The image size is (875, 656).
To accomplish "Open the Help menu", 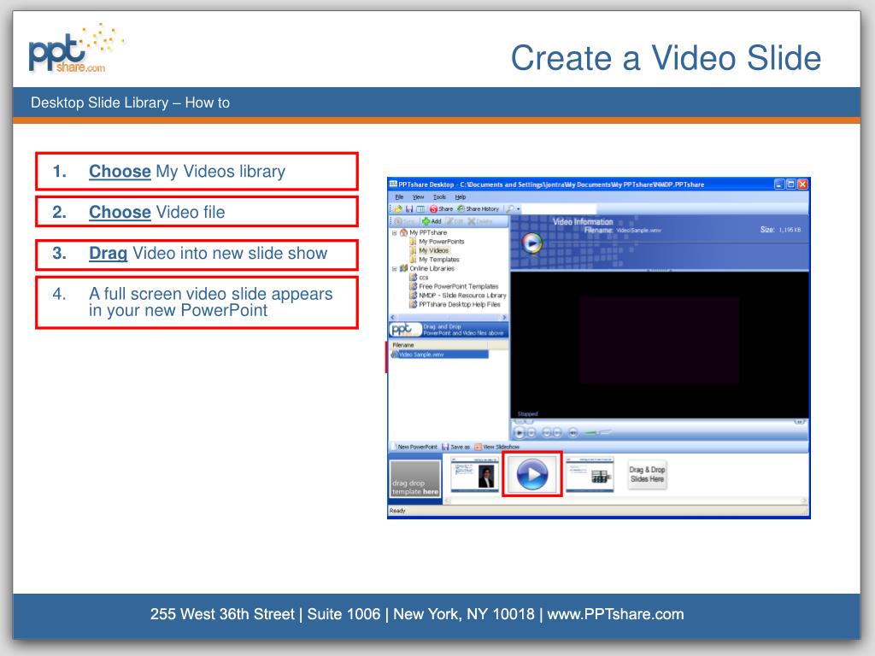I will [x=460, y=197].
